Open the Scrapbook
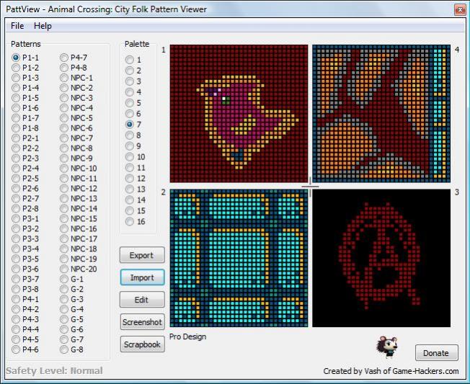Screen dimensions: 470x384 pyautogui.click(x=142, y=344)
